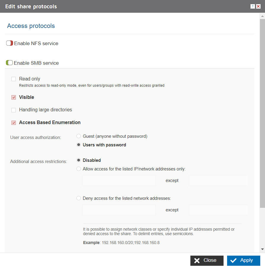Screen dimensions: 265x266
Task: Check the Read only checkbox
Action: coord(14,79)
